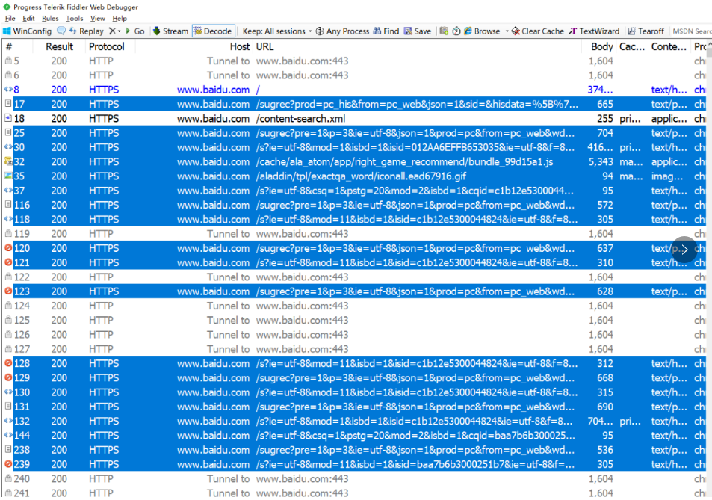Save the captured sessions
712x500 pixels.
coord(418,31)
